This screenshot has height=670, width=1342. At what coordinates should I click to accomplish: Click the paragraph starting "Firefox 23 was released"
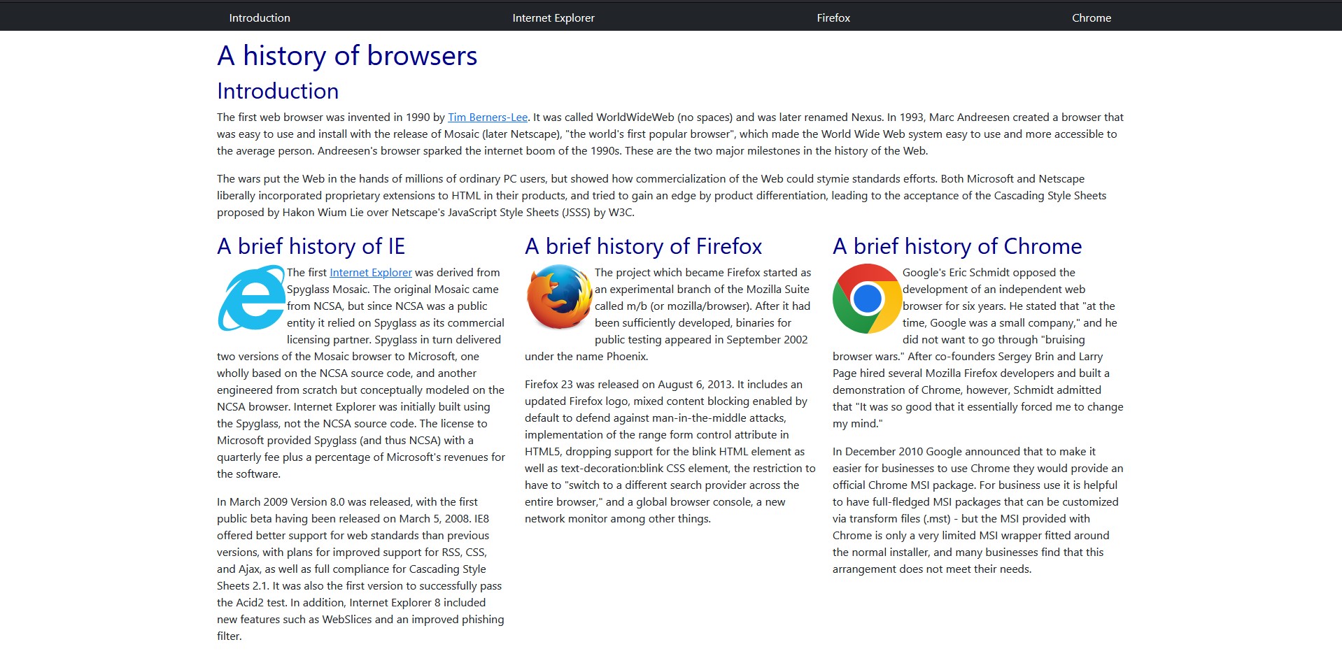click(670, 452)
